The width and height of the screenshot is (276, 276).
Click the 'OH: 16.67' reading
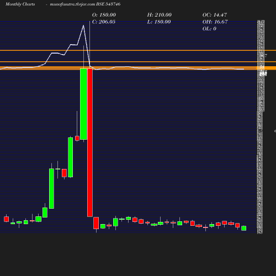[x=215, y=22]
